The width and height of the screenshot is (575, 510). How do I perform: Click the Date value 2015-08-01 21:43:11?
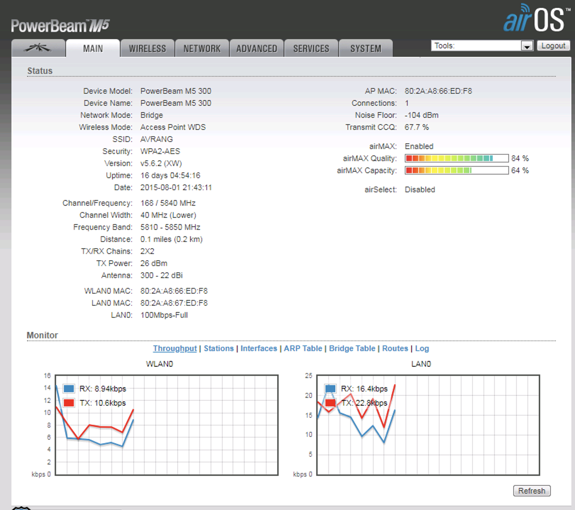coord(176,187)
